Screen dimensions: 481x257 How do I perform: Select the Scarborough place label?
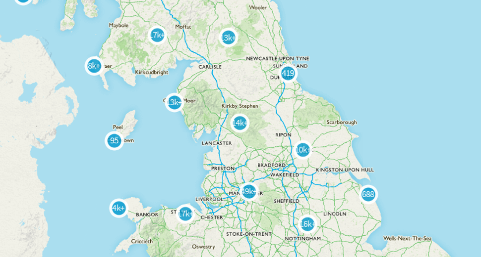coord(342,123)
